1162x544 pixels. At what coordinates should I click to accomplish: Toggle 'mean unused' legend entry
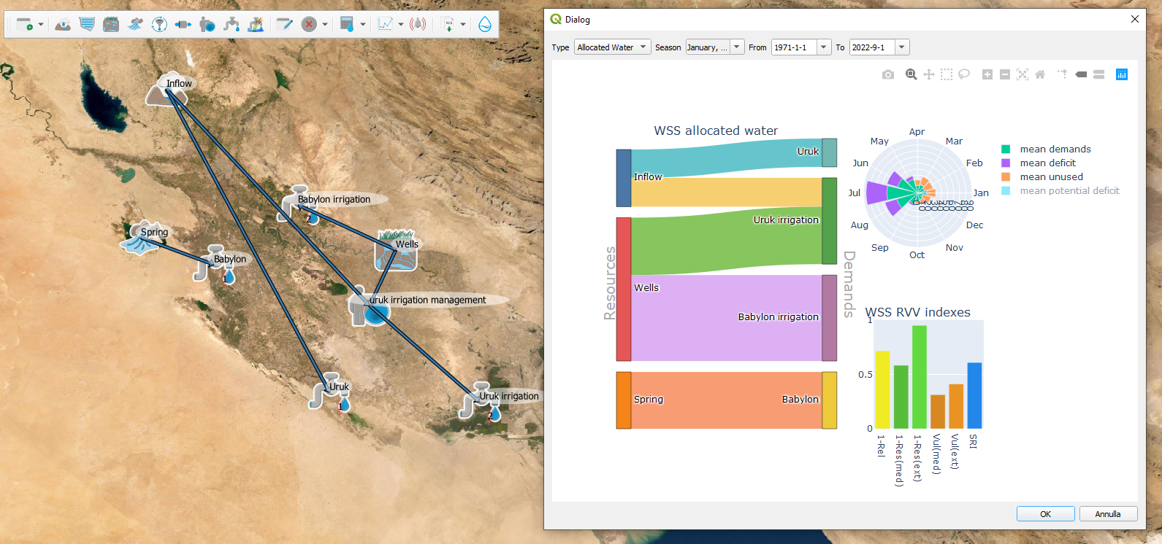1042,176
